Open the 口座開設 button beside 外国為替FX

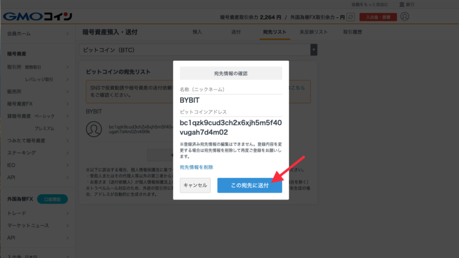pyautogui.click(x=52, y=199)
